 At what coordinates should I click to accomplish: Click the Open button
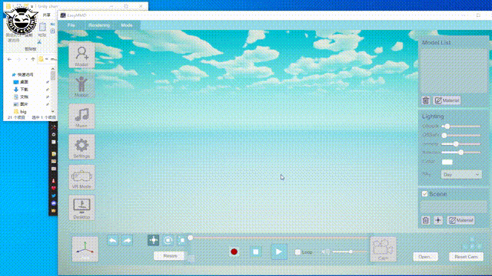click(425, 257)
